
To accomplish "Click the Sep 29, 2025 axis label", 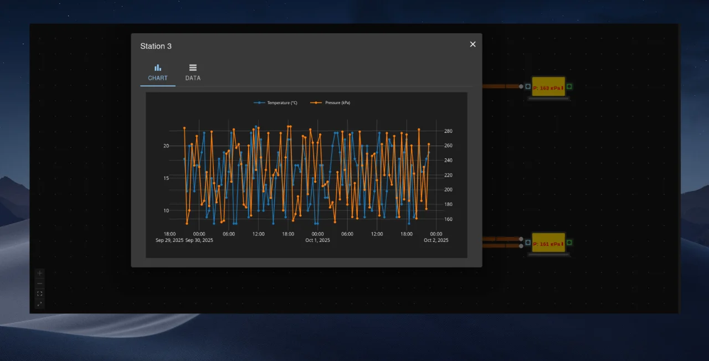I will (169, 240).
